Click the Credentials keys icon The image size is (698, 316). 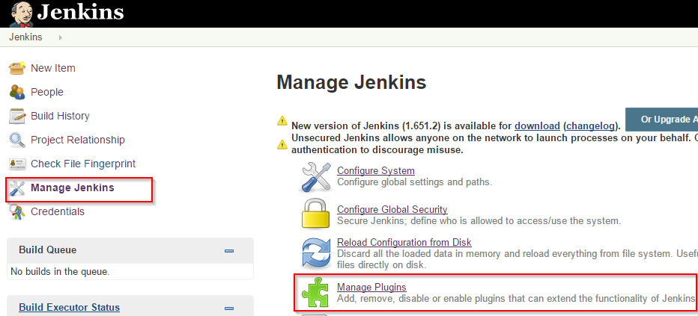click(x=17, y=212)
